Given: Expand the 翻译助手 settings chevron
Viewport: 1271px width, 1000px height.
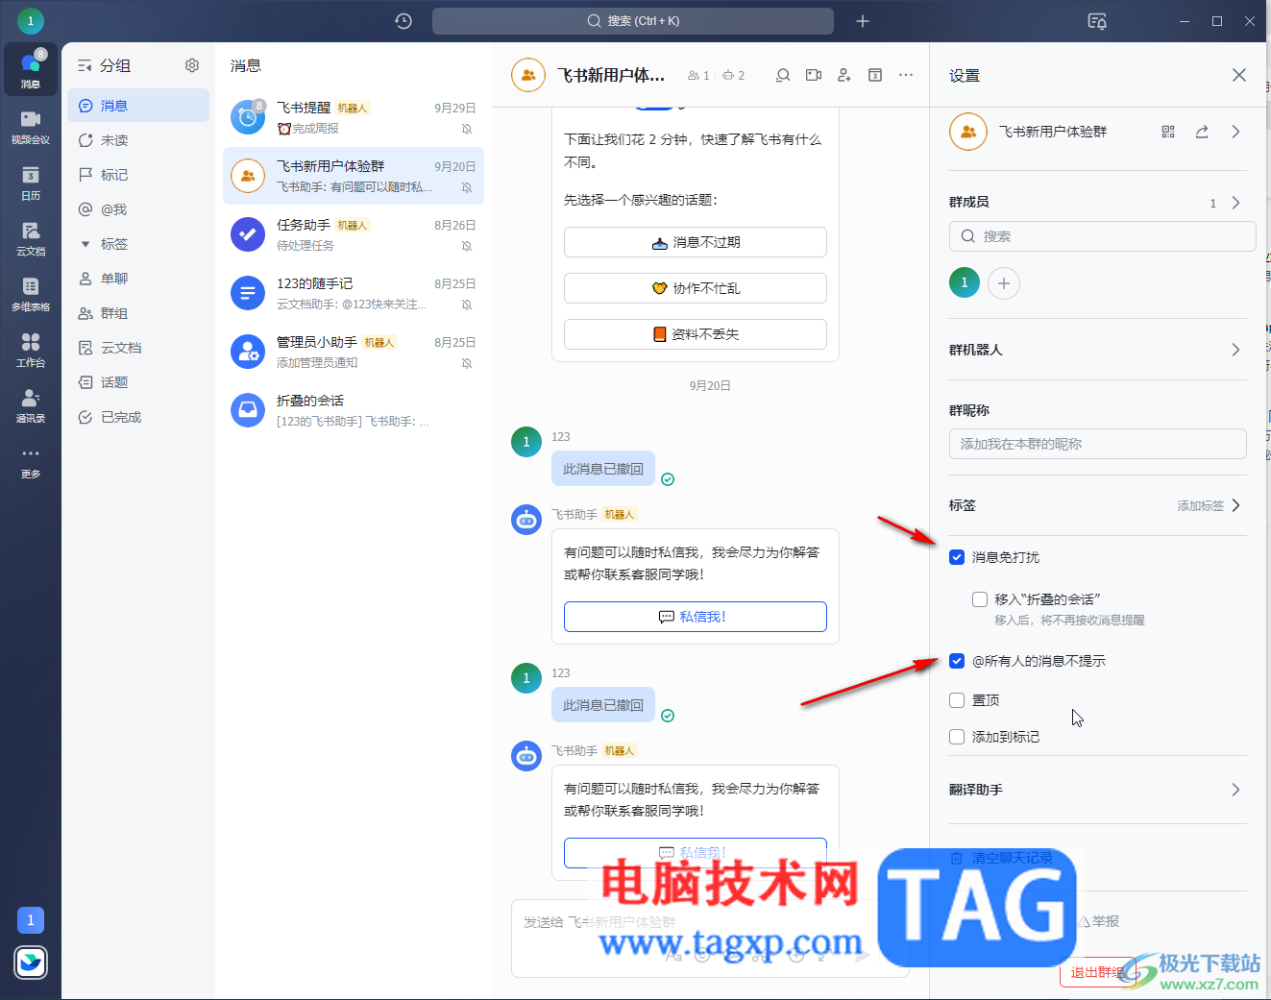Looking at the screenshot, I should point(1235,790).
